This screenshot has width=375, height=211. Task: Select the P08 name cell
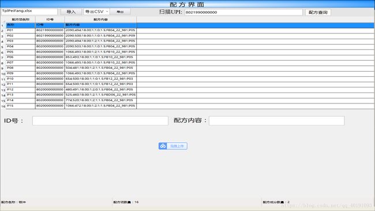click(21, 68)
